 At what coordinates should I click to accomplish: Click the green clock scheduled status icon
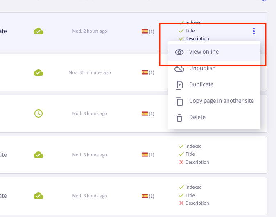[x=38, y=113]
